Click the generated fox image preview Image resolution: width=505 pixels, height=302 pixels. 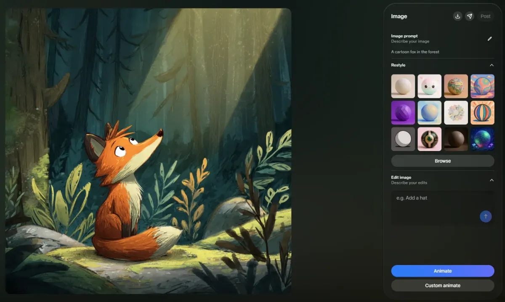pyautogui.click(x=148, y=151)
